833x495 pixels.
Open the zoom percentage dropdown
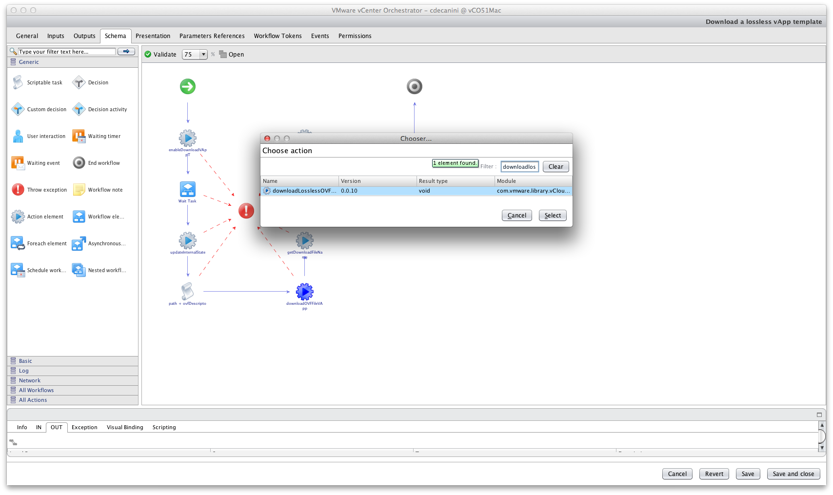point(204,55)
